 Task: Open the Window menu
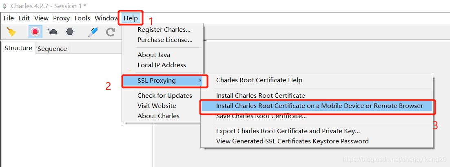tap(106, 18)
